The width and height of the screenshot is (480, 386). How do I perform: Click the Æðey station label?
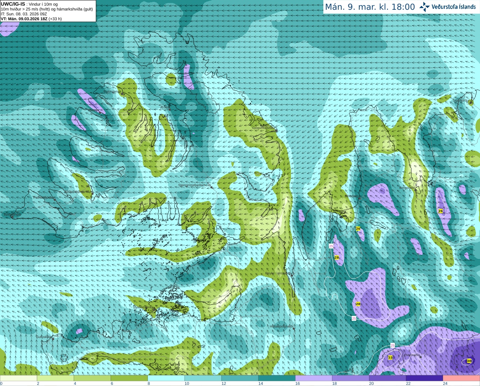[165, 107]
